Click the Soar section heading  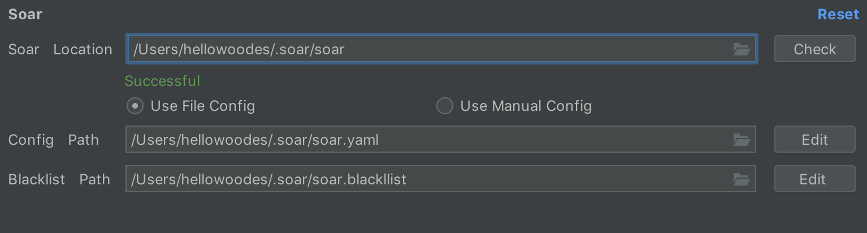point(25,15)
